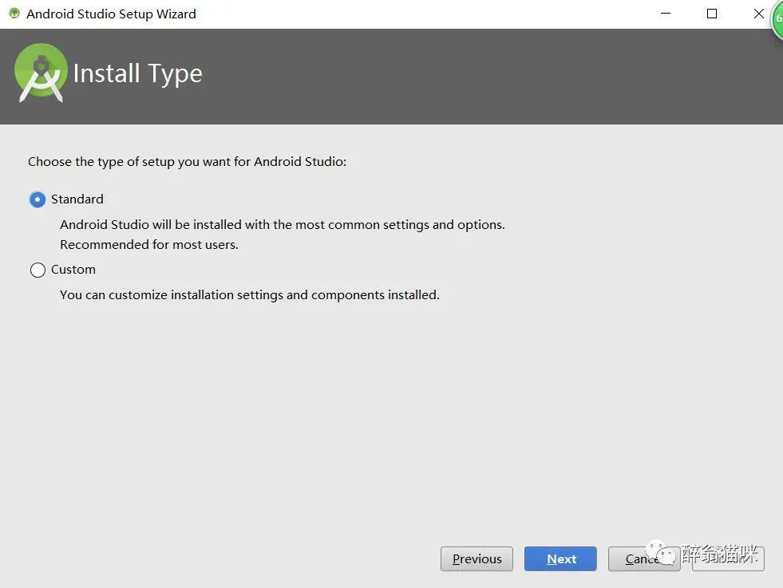Minimize the Setup Wizard window
783x588 pixels.
[x=666, y=14]
